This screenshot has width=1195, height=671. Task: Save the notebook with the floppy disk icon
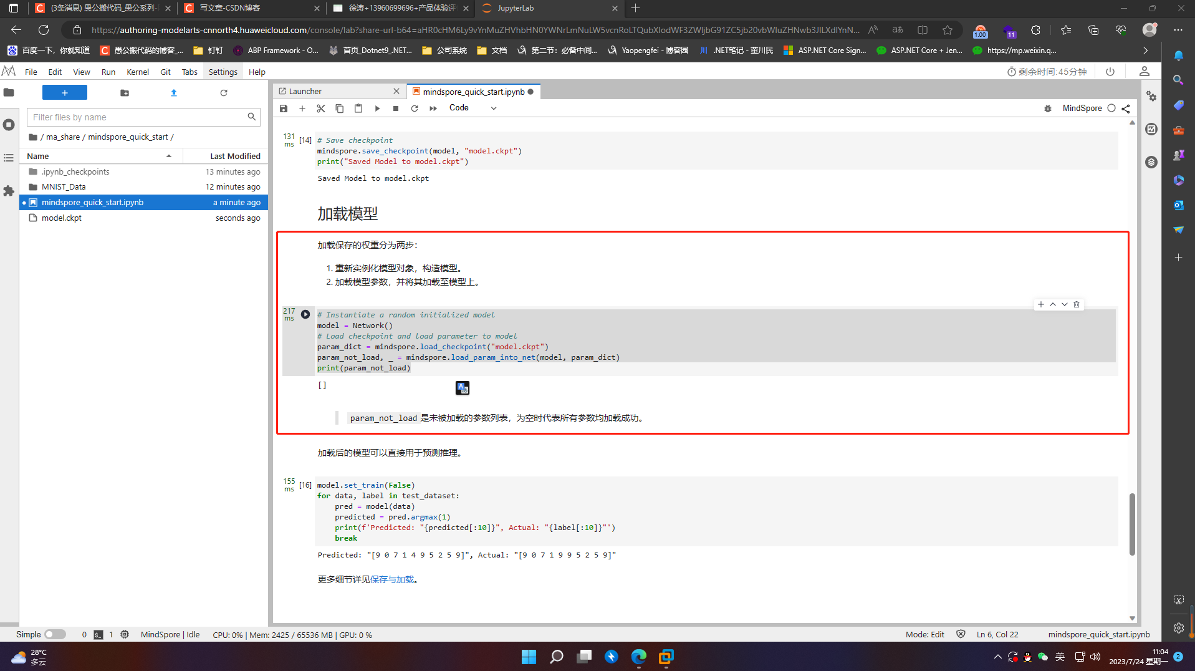click(284, 109)
